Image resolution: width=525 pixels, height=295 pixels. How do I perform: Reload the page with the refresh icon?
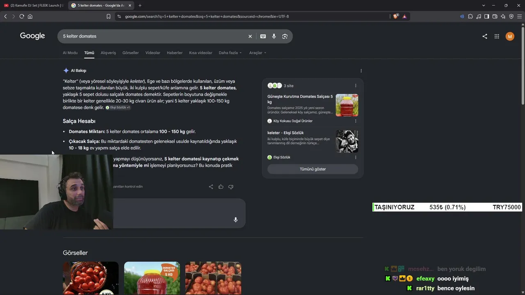point(22,16)
